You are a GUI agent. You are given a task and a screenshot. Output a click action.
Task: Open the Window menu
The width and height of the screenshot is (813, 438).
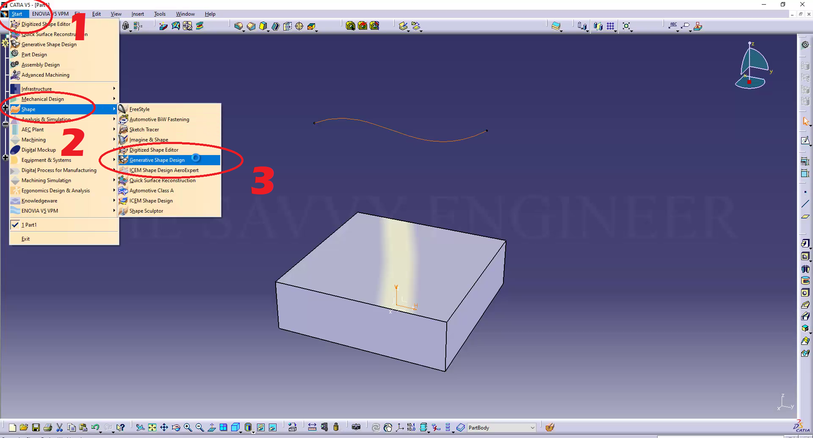[x=185, y=14]
